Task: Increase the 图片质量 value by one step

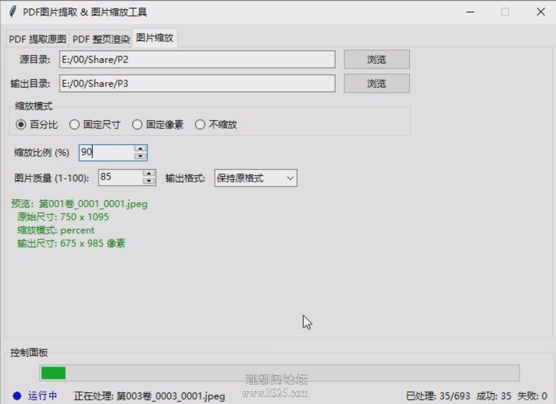Action: [x=149, y=174]
